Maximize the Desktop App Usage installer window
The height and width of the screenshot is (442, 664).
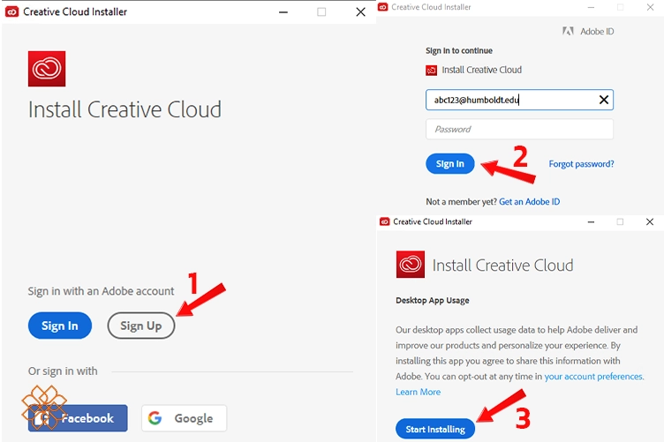click(x=620, y=221)
